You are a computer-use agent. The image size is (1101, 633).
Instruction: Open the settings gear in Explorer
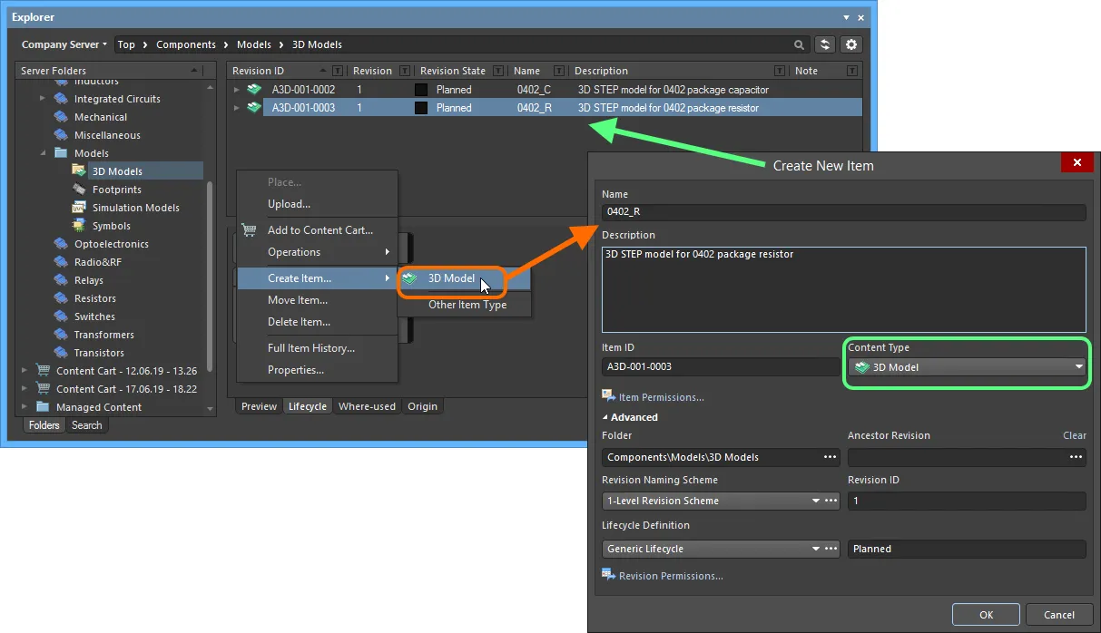pyautogui.click(x=850, y=44)
